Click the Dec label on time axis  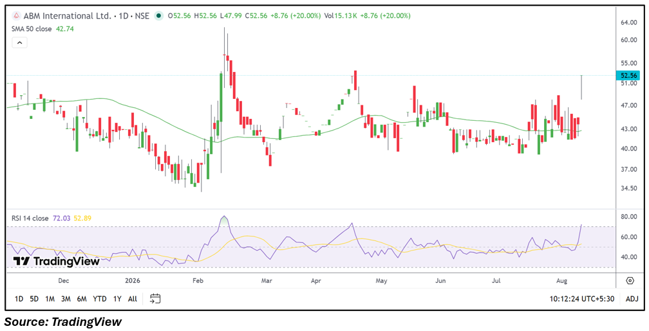pyautogui.click(x=63, y=281)
